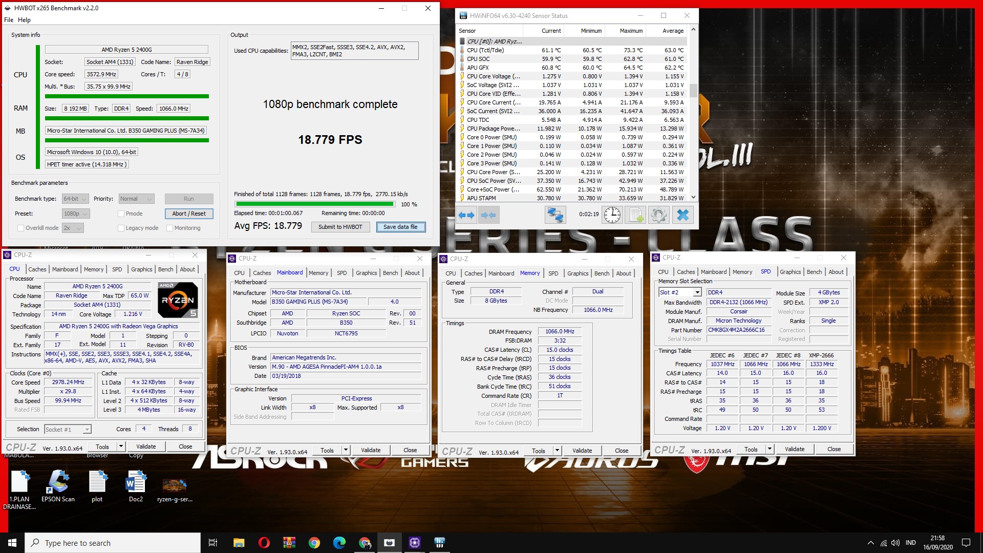The height and width of the screenshot is (553, 983).
Task: Switch to Caches tab in first CPU-Z
Action: pyautogui.click(x=37, y=269)
